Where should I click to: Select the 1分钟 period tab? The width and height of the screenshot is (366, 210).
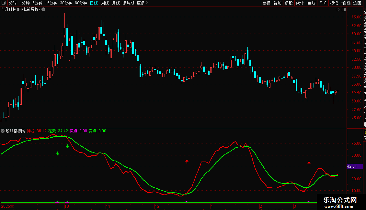pyautogui.click(x=25, y=3)
